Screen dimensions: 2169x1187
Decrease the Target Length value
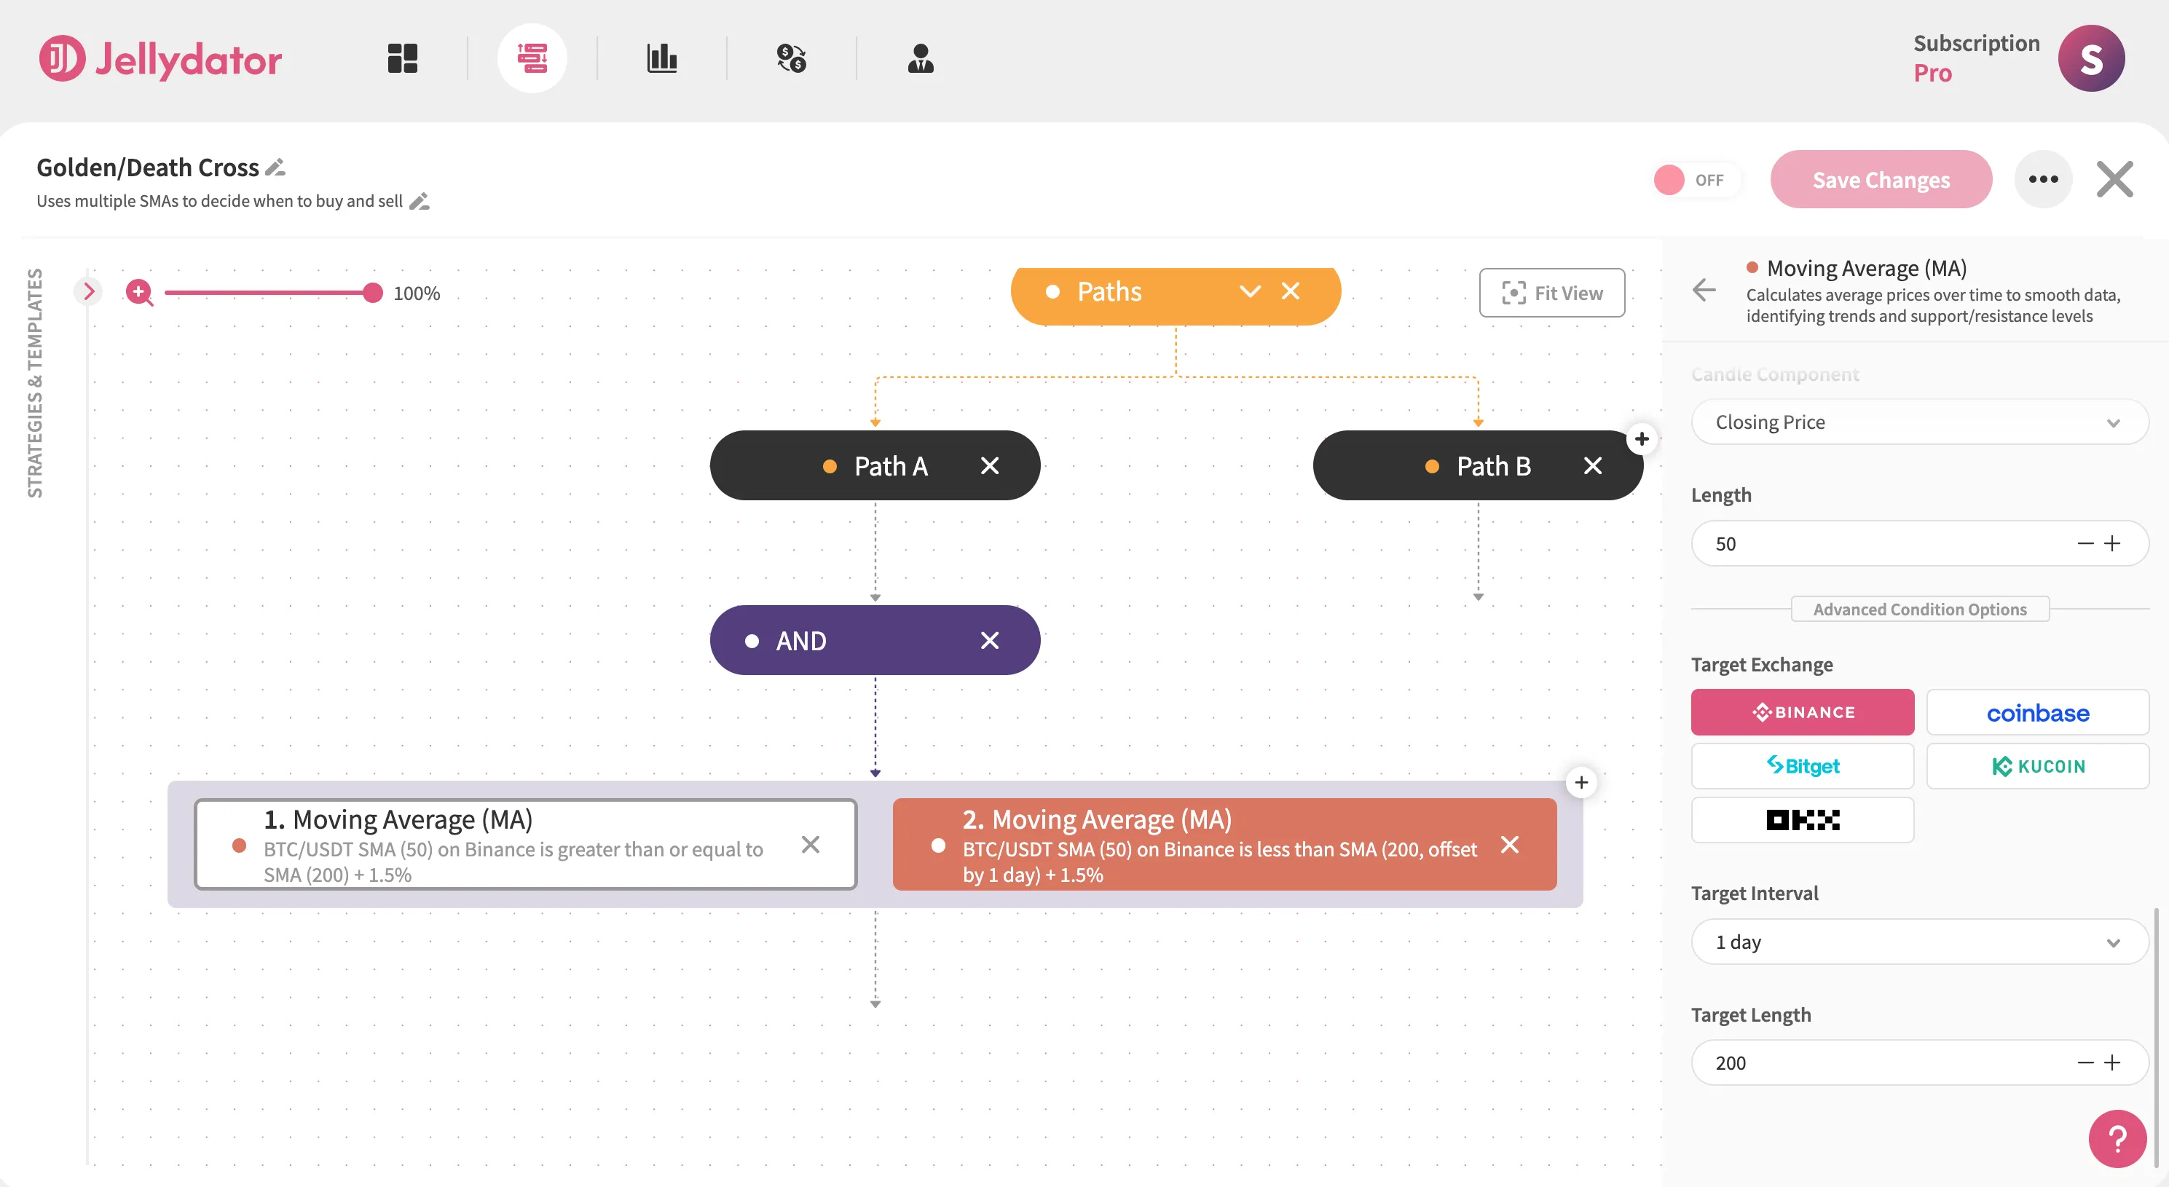tap(2086, 1063)
